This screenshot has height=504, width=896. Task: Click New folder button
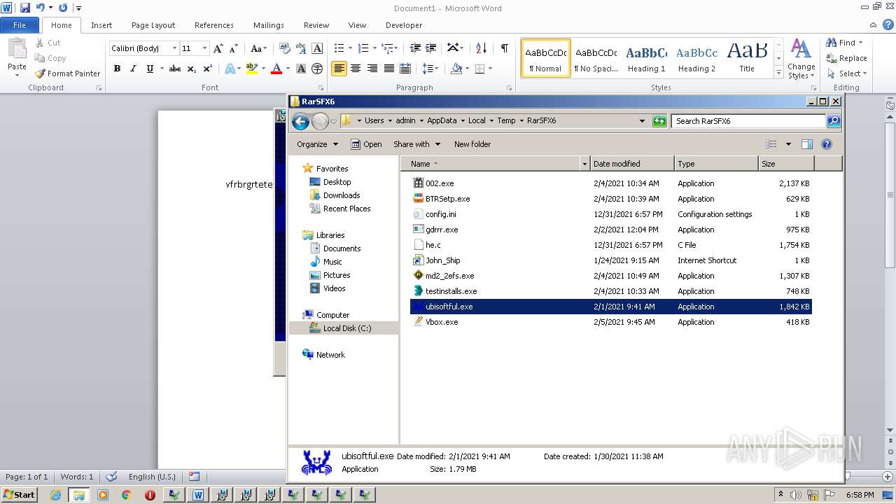pos(472,144)
